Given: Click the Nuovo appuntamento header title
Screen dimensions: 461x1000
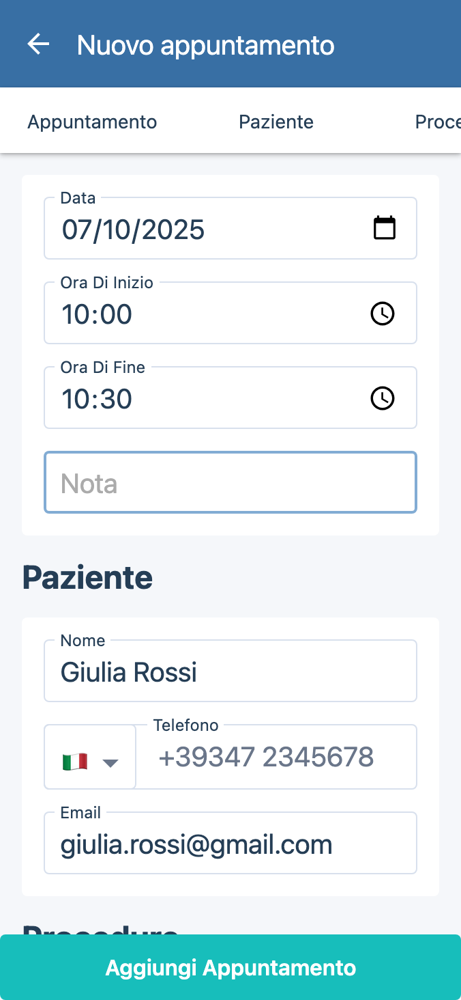Looking at the screenshot, I should (205, 45).
